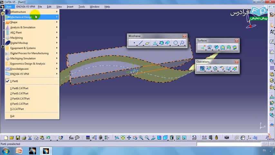Open Analysis & Simulation menu entry
Screen dimensions: 275x155
(x=32, y=27)
